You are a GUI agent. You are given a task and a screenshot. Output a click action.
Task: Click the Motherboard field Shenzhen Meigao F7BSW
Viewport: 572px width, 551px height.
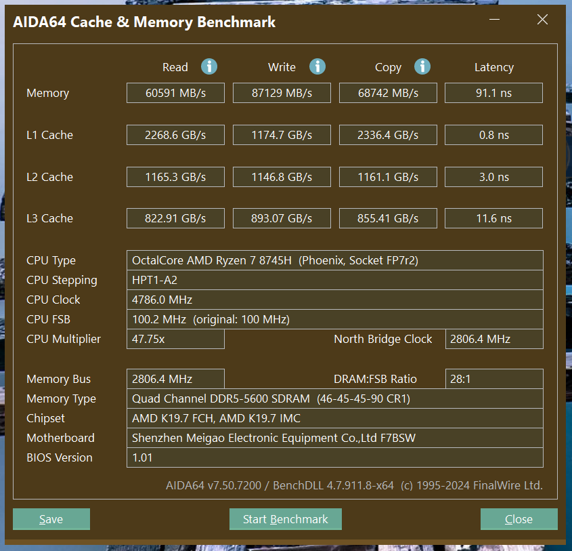coord(335,438)
